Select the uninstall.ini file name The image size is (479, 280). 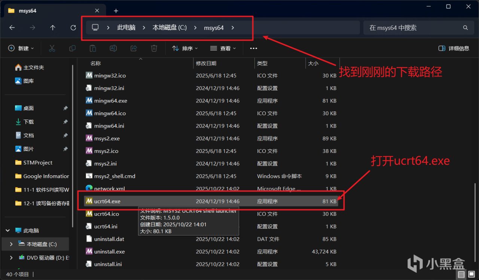(x=108, y=264)
